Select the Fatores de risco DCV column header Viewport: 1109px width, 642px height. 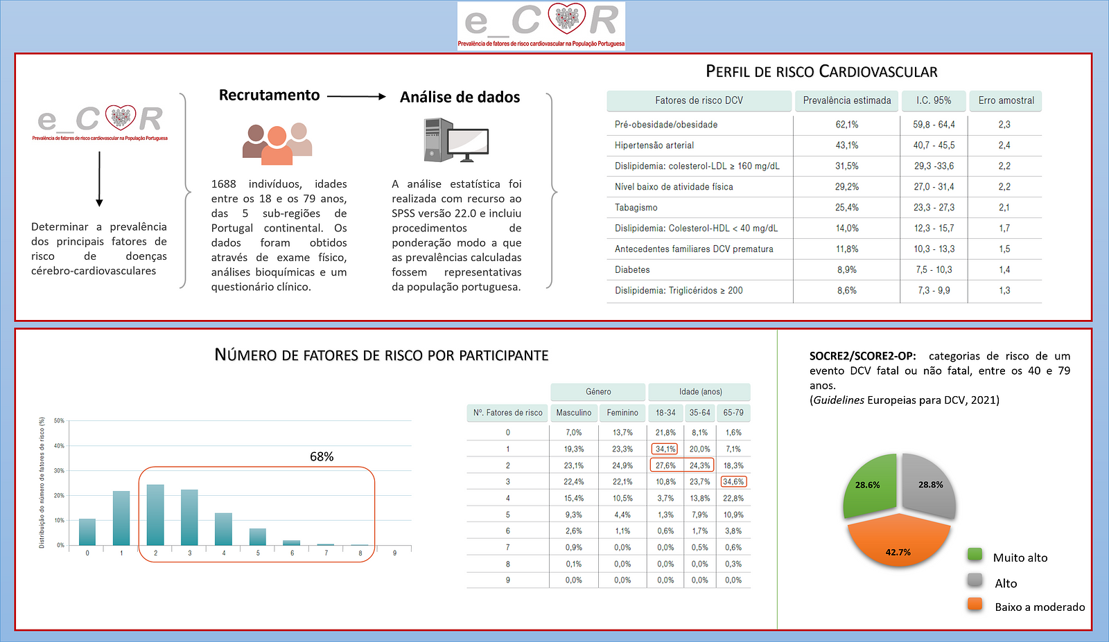[699, 100]
